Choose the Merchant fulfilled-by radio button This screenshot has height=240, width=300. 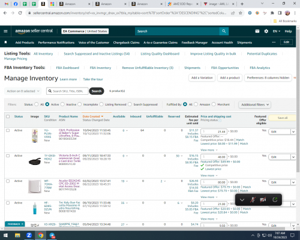[x=214, y=104]
